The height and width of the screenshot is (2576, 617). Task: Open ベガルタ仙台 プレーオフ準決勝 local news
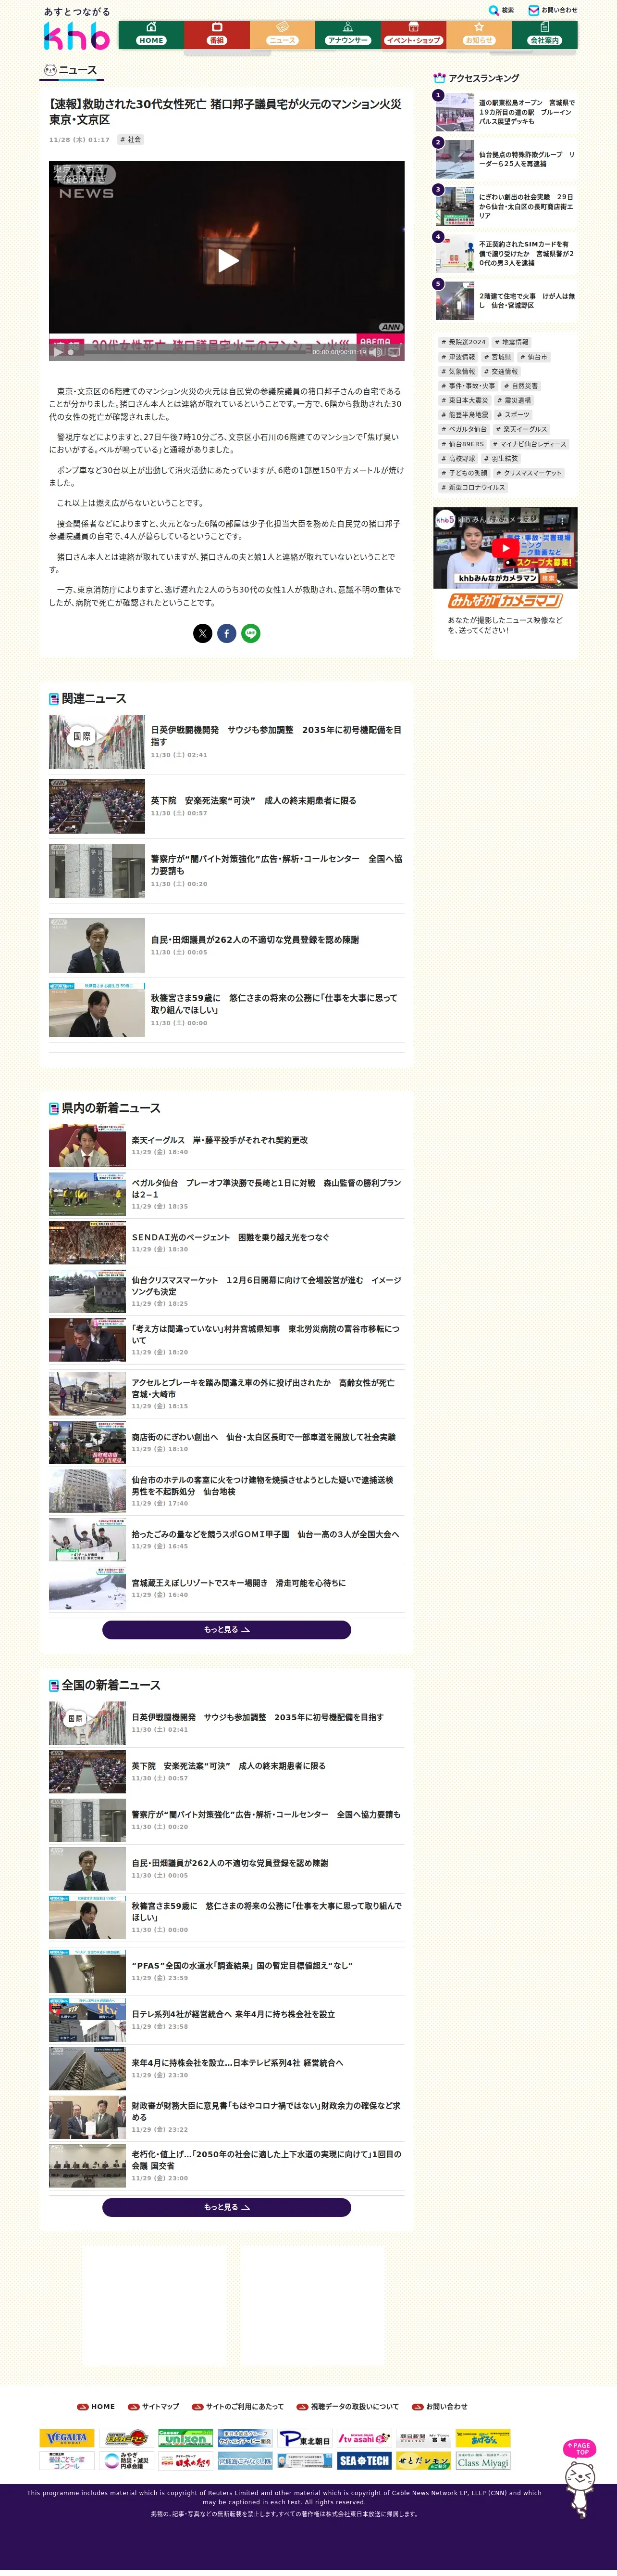coord(227,1194)
